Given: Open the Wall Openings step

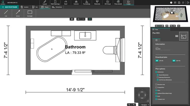Looking at the screenshot, I should (x=55, y=3).
